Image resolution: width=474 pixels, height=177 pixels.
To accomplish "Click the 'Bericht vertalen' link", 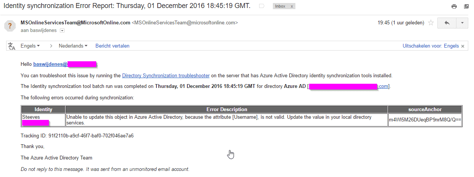I will (112, 46).
